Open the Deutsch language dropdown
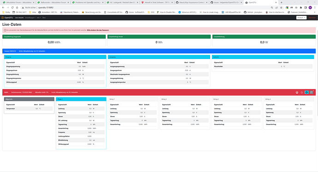 (x=301, y=18)
